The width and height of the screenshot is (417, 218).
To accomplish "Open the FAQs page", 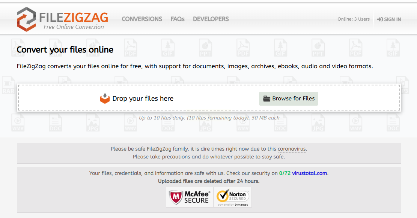I will click(178, 19).
